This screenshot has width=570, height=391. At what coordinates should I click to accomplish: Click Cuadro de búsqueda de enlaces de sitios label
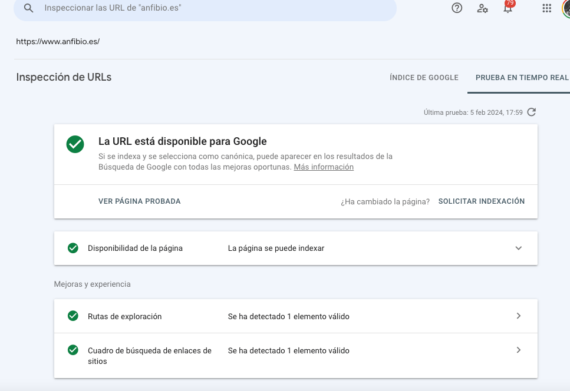pyautogui.click(x=149, y=356)
